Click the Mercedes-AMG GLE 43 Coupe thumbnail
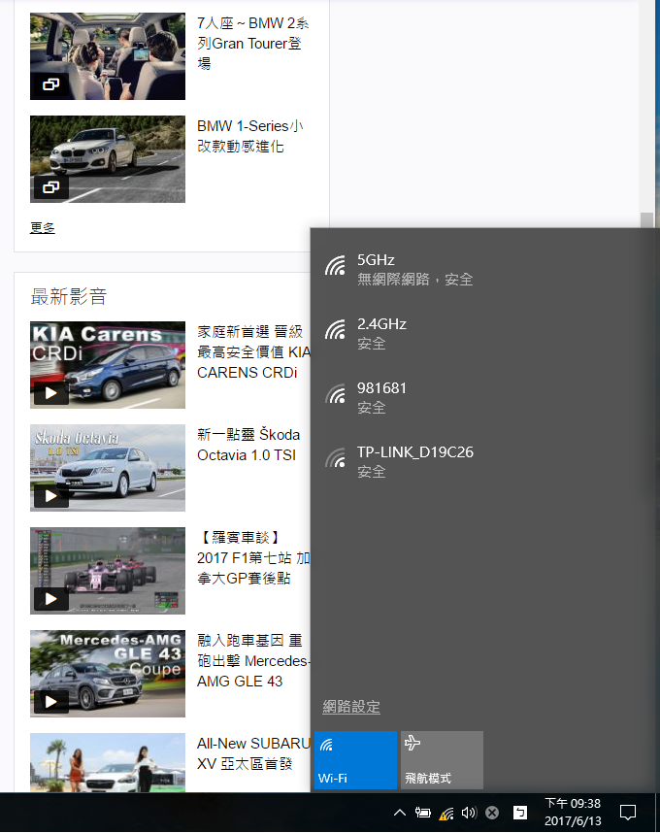Screen dimensions: 660x833 point(108,674)
